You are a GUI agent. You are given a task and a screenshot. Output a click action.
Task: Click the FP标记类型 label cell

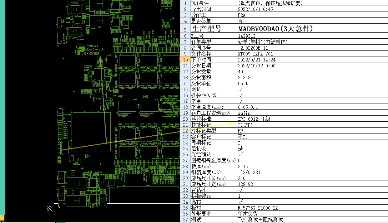pos(214,131)
